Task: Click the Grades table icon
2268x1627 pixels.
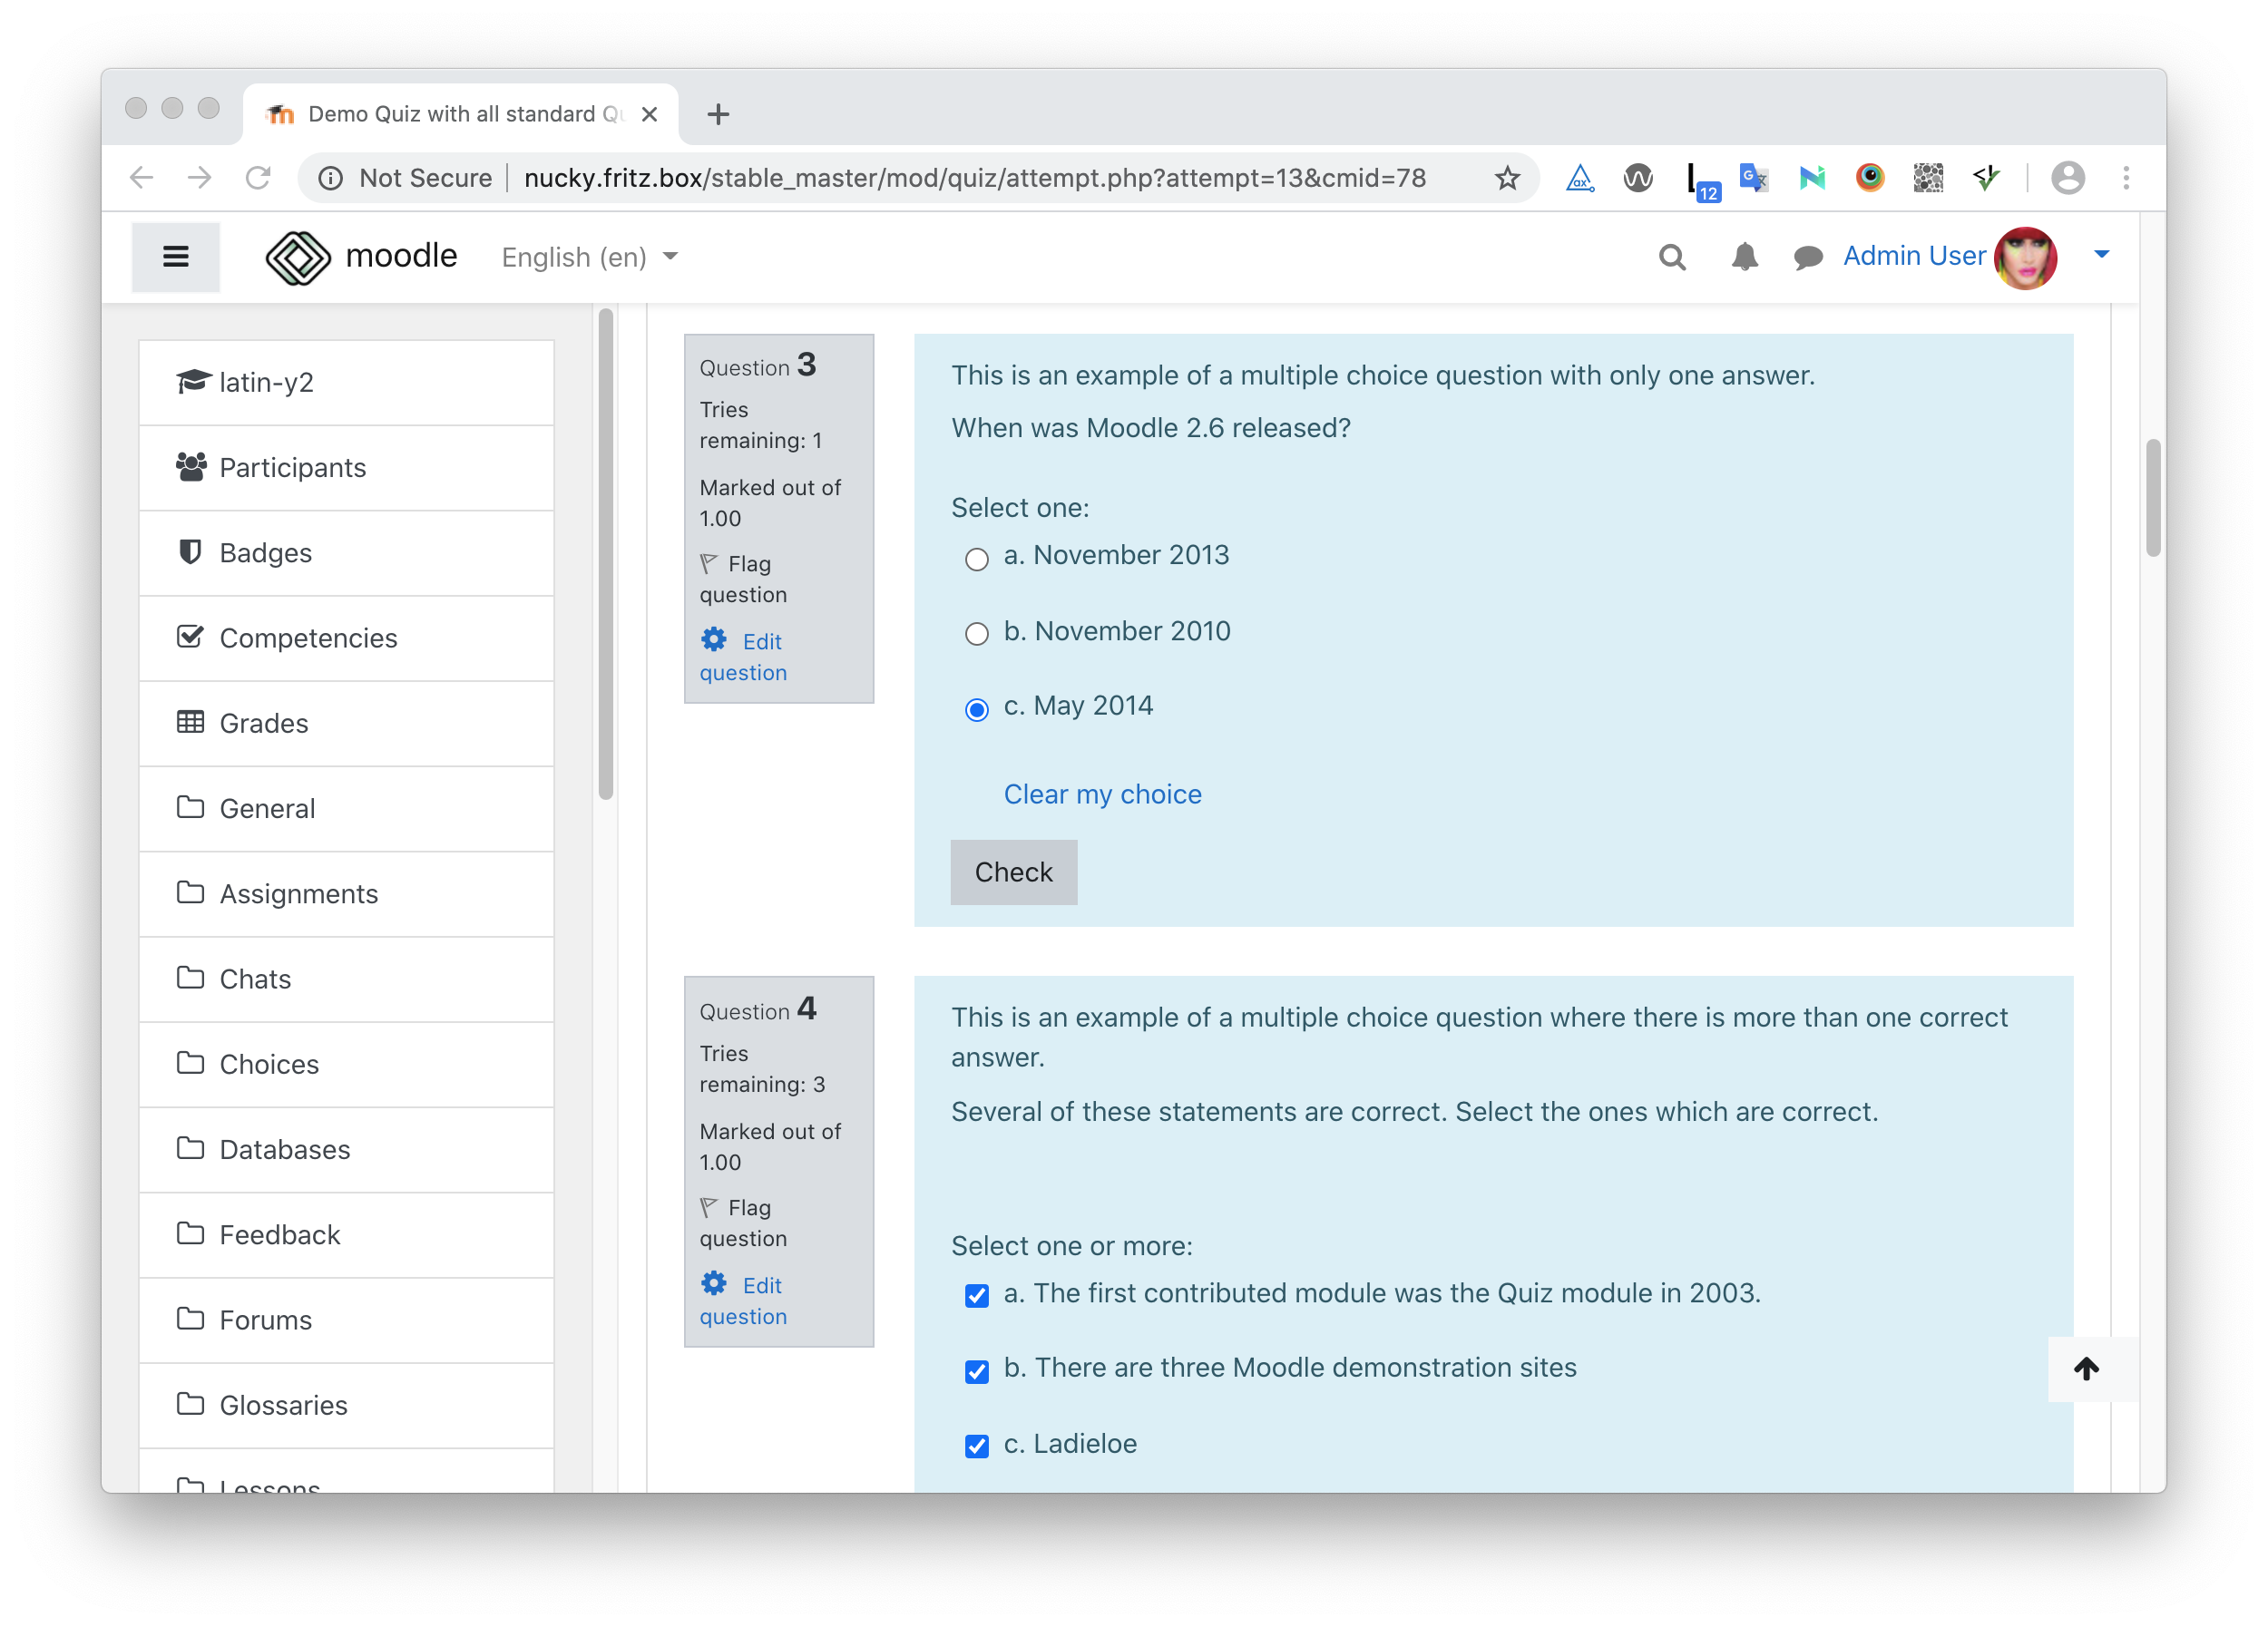Action: coord(190,722)
